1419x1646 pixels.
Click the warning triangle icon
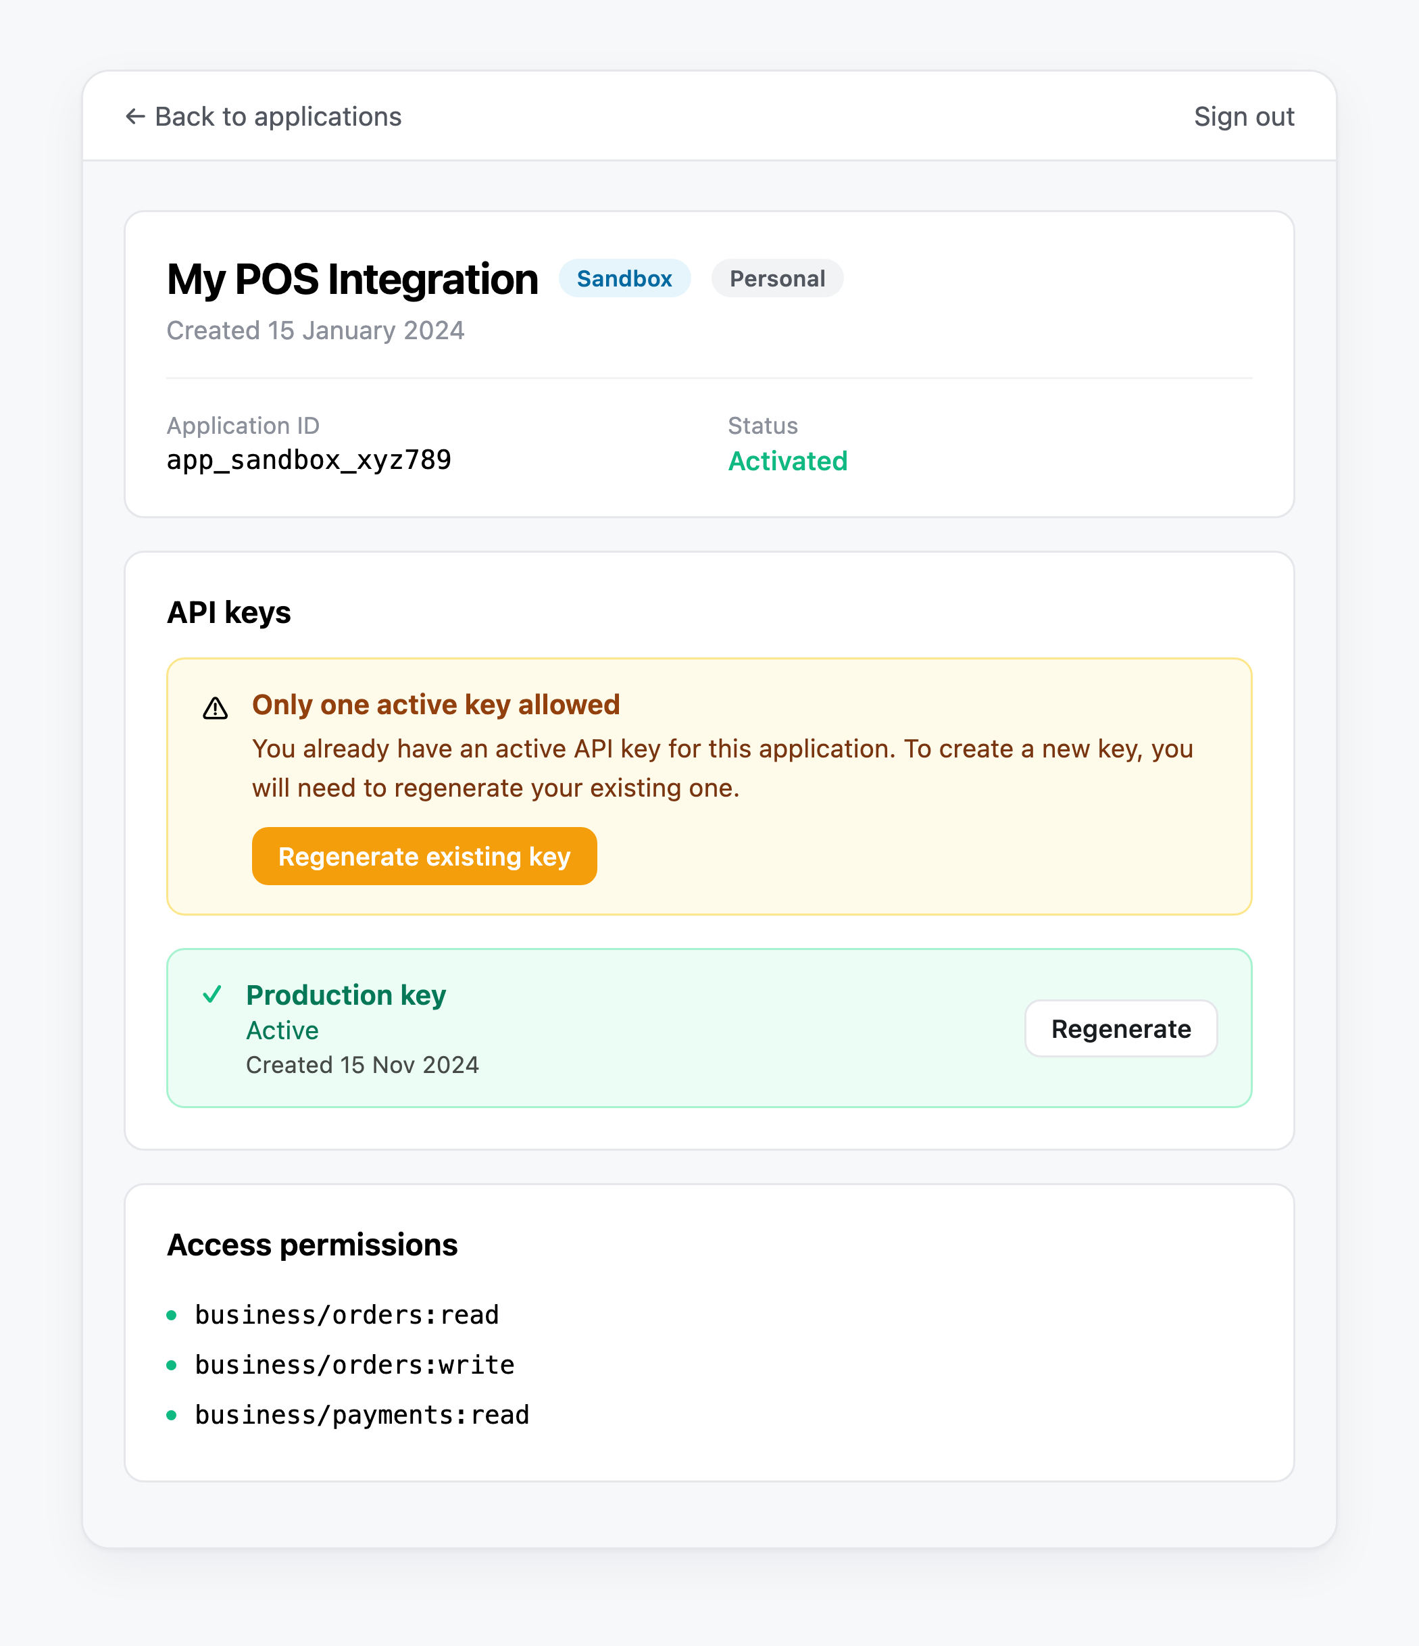(216, 708)
